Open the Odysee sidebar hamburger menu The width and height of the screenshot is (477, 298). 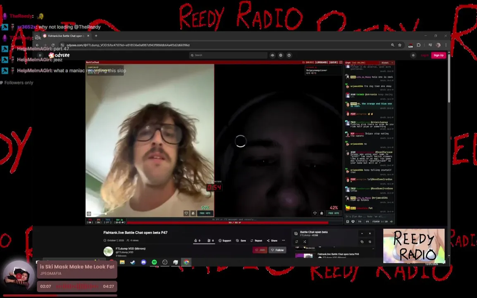tap(40, 55)
